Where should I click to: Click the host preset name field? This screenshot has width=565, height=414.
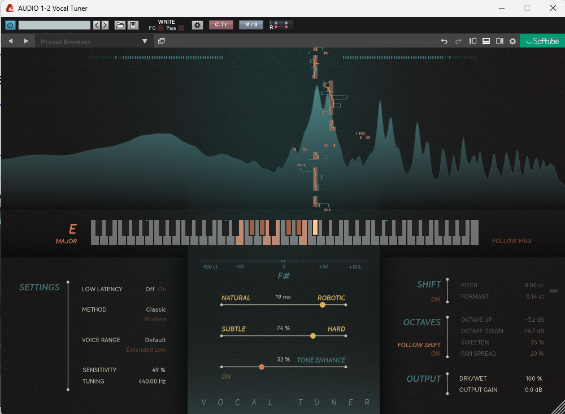pos(54,25)
